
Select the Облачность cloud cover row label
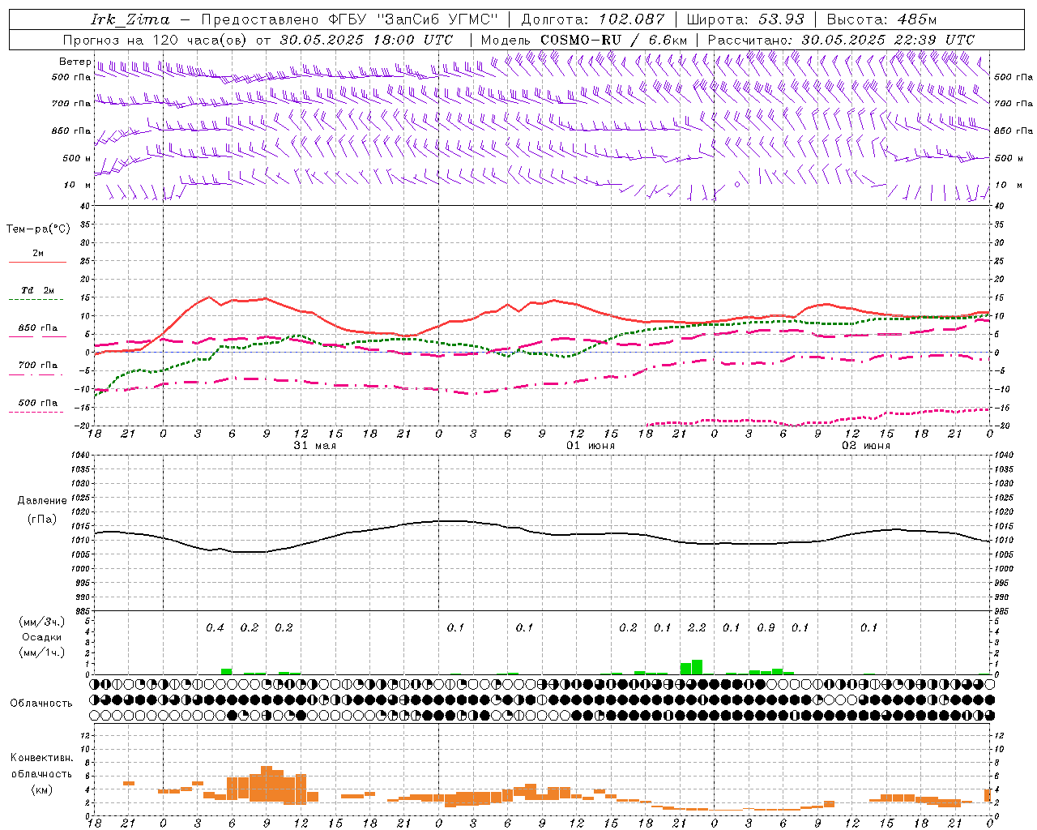tap(41, 704)
